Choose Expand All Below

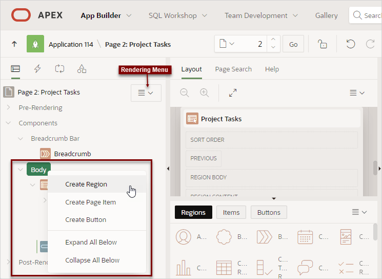click(97, 242)
